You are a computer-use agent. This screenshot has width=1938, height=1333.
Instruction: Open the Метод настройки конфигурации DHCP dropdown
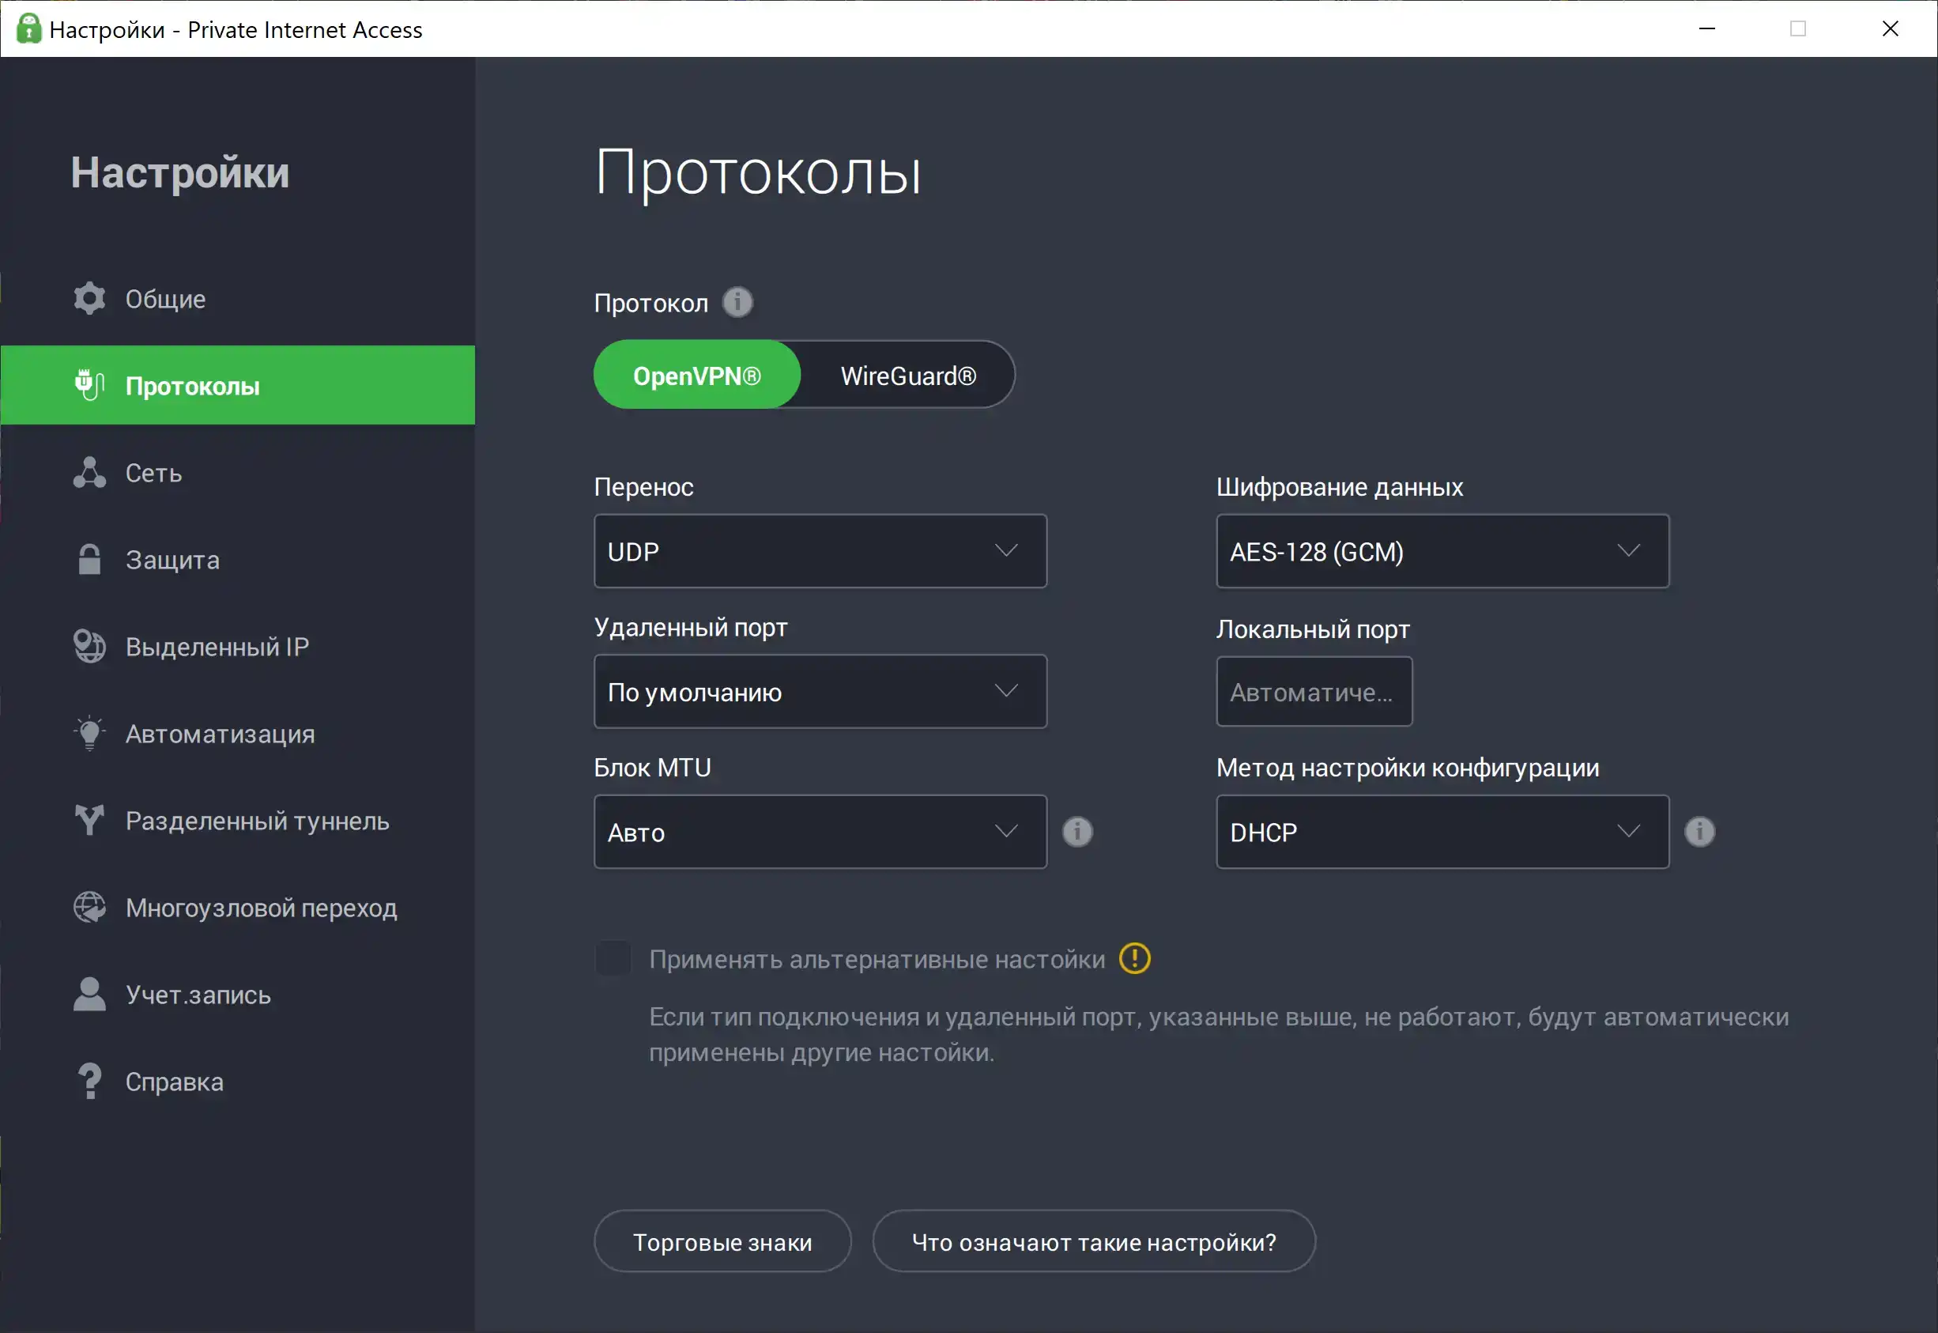[1442, 832]
